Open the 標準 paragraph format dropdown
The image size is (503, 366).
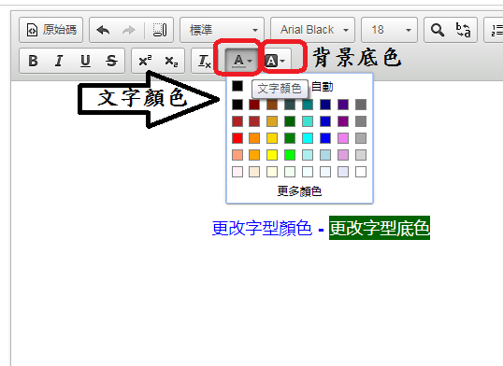pos(222,30)
